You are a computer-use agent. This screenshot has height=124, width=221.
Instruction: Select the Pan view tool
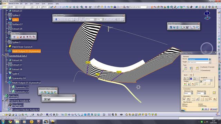[69, 115]
